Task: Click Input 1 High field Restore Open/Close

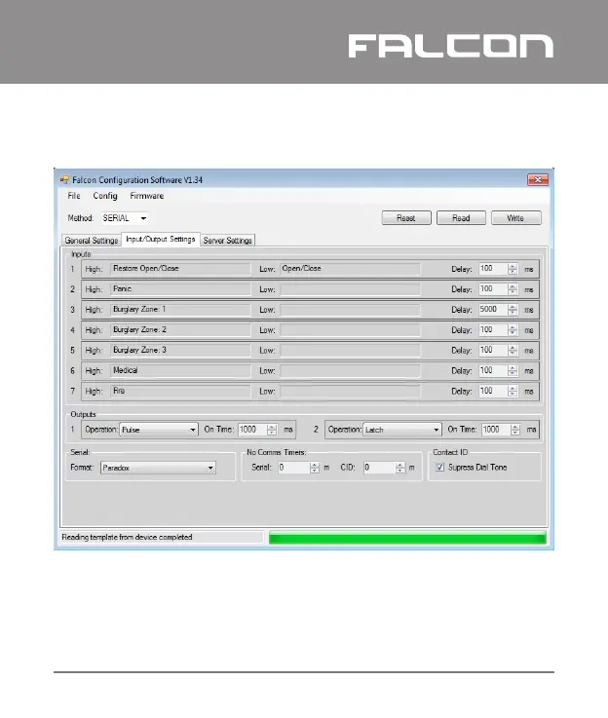Action: tap(180, 269)
